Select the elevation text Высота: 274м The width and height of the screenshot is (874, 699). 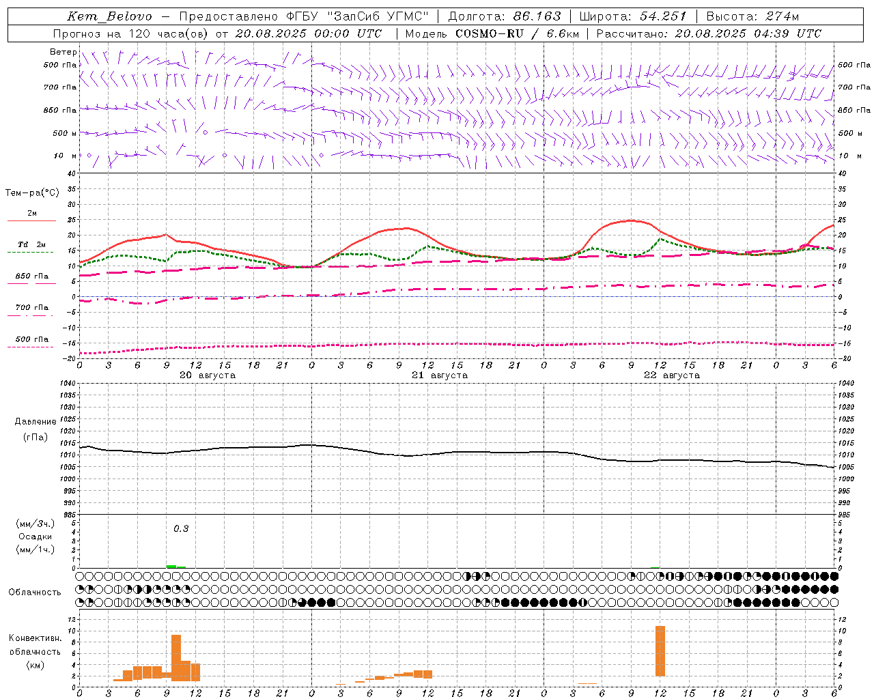click(752, 16)
